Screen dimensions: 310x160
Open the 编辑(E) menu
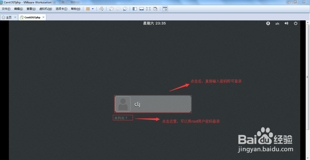click(18, 9)
